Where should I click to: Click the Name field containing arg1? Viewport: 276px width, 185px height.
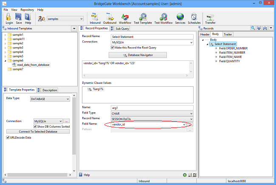152,108
